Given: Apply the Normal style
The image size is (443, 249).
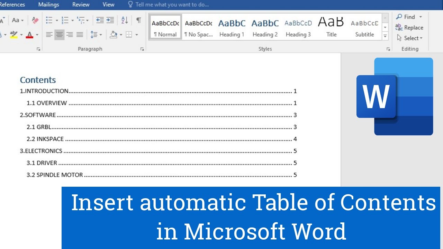Looking at the screenshot, I should coord(166,27).
